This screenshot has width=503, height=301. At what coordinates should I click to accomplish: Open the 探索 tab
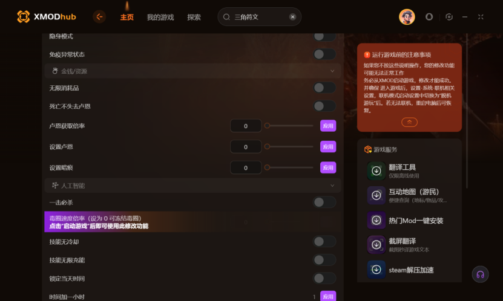[x=194, y=18]
